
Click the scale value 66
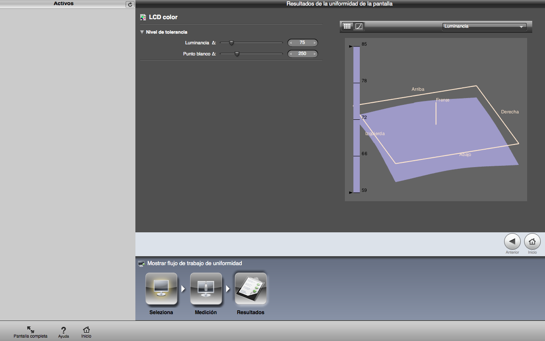click(364, 154)
